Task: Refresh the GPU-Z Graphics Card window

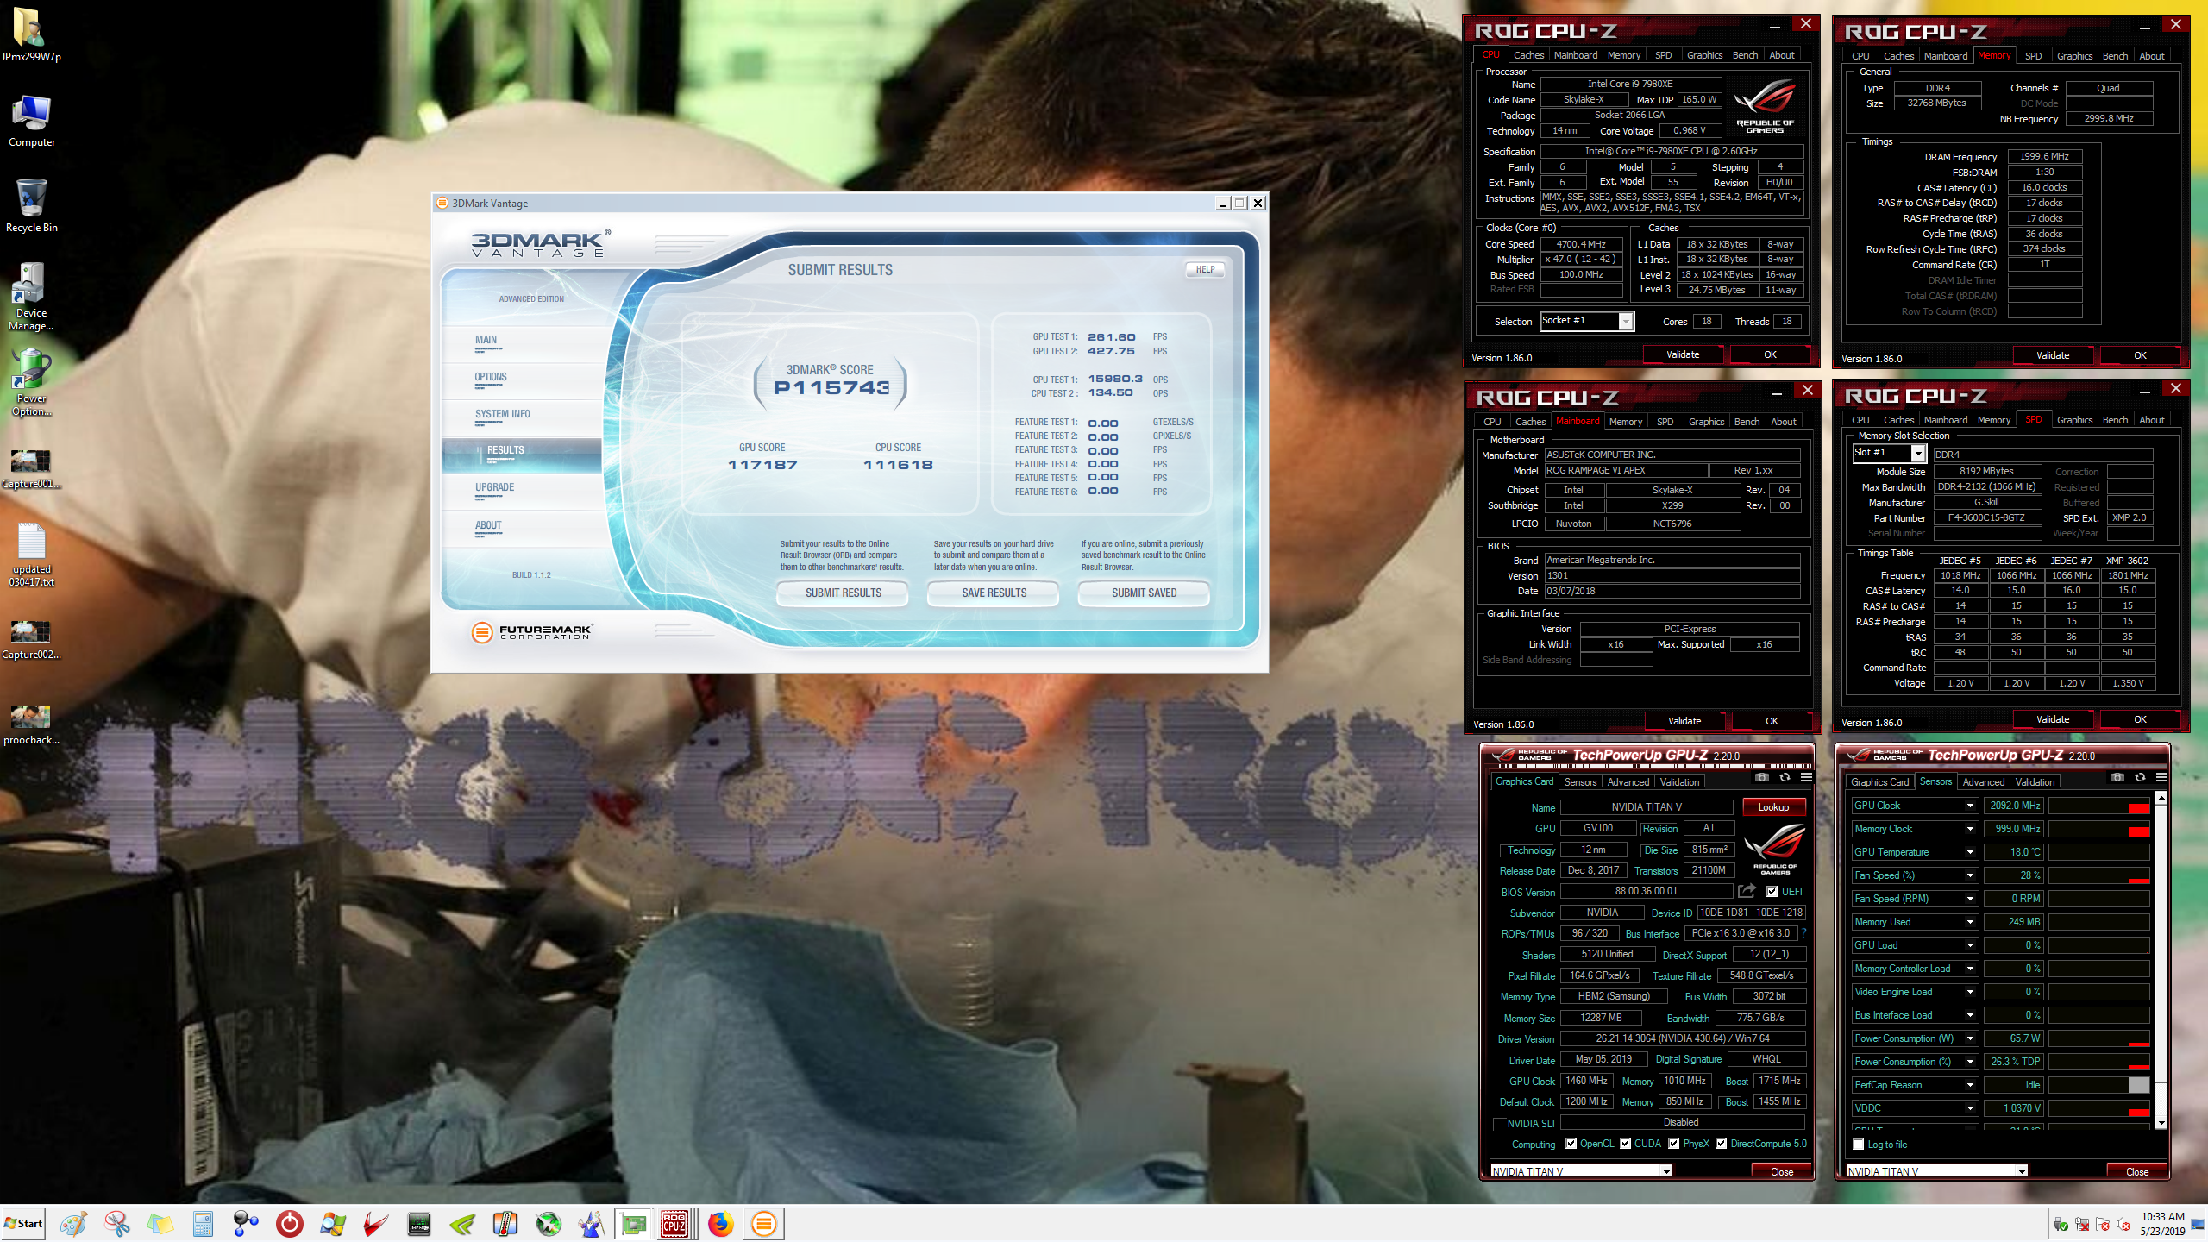Action: coord(1785,778)
